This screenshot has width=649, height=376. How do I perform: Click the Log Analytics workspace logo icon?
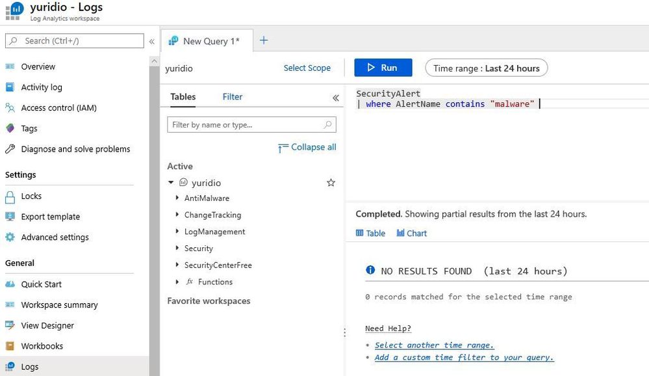click(14, 11)
